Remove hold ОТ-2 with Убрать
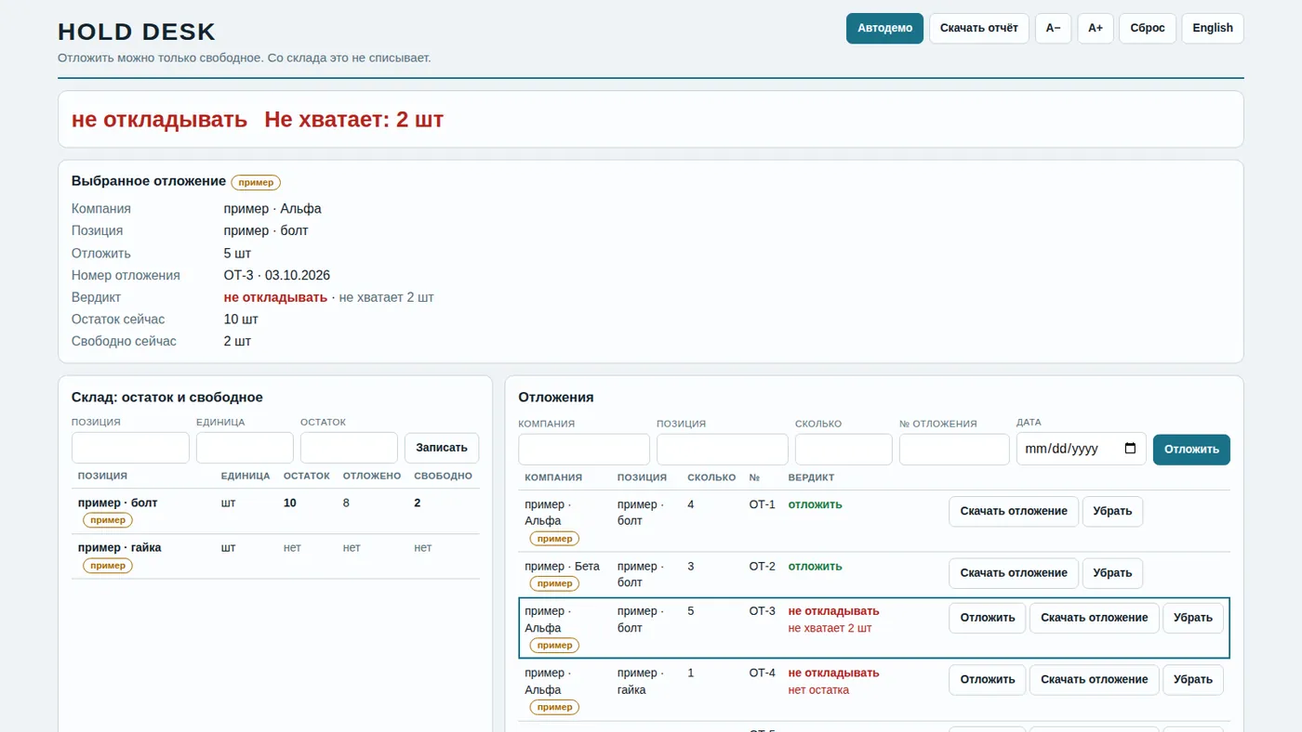Viewport: 1302px width, 732px height. [1112, 573]
